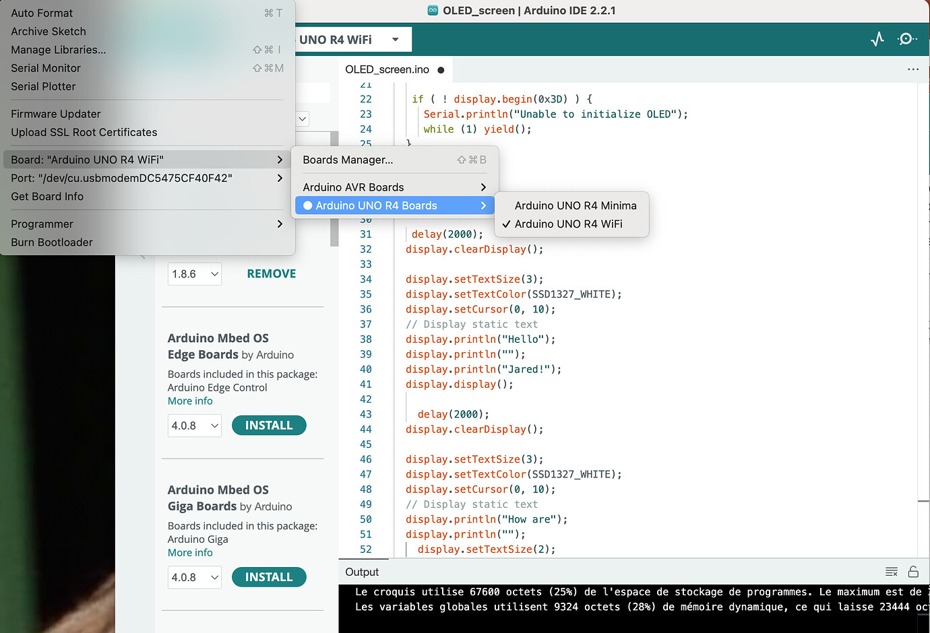
Task: Open version dropdown showing 1.8.6
Action: click(x=194, y=274)
